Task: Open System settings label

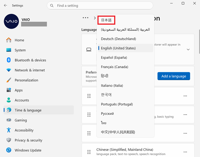Action: point(20,50)
